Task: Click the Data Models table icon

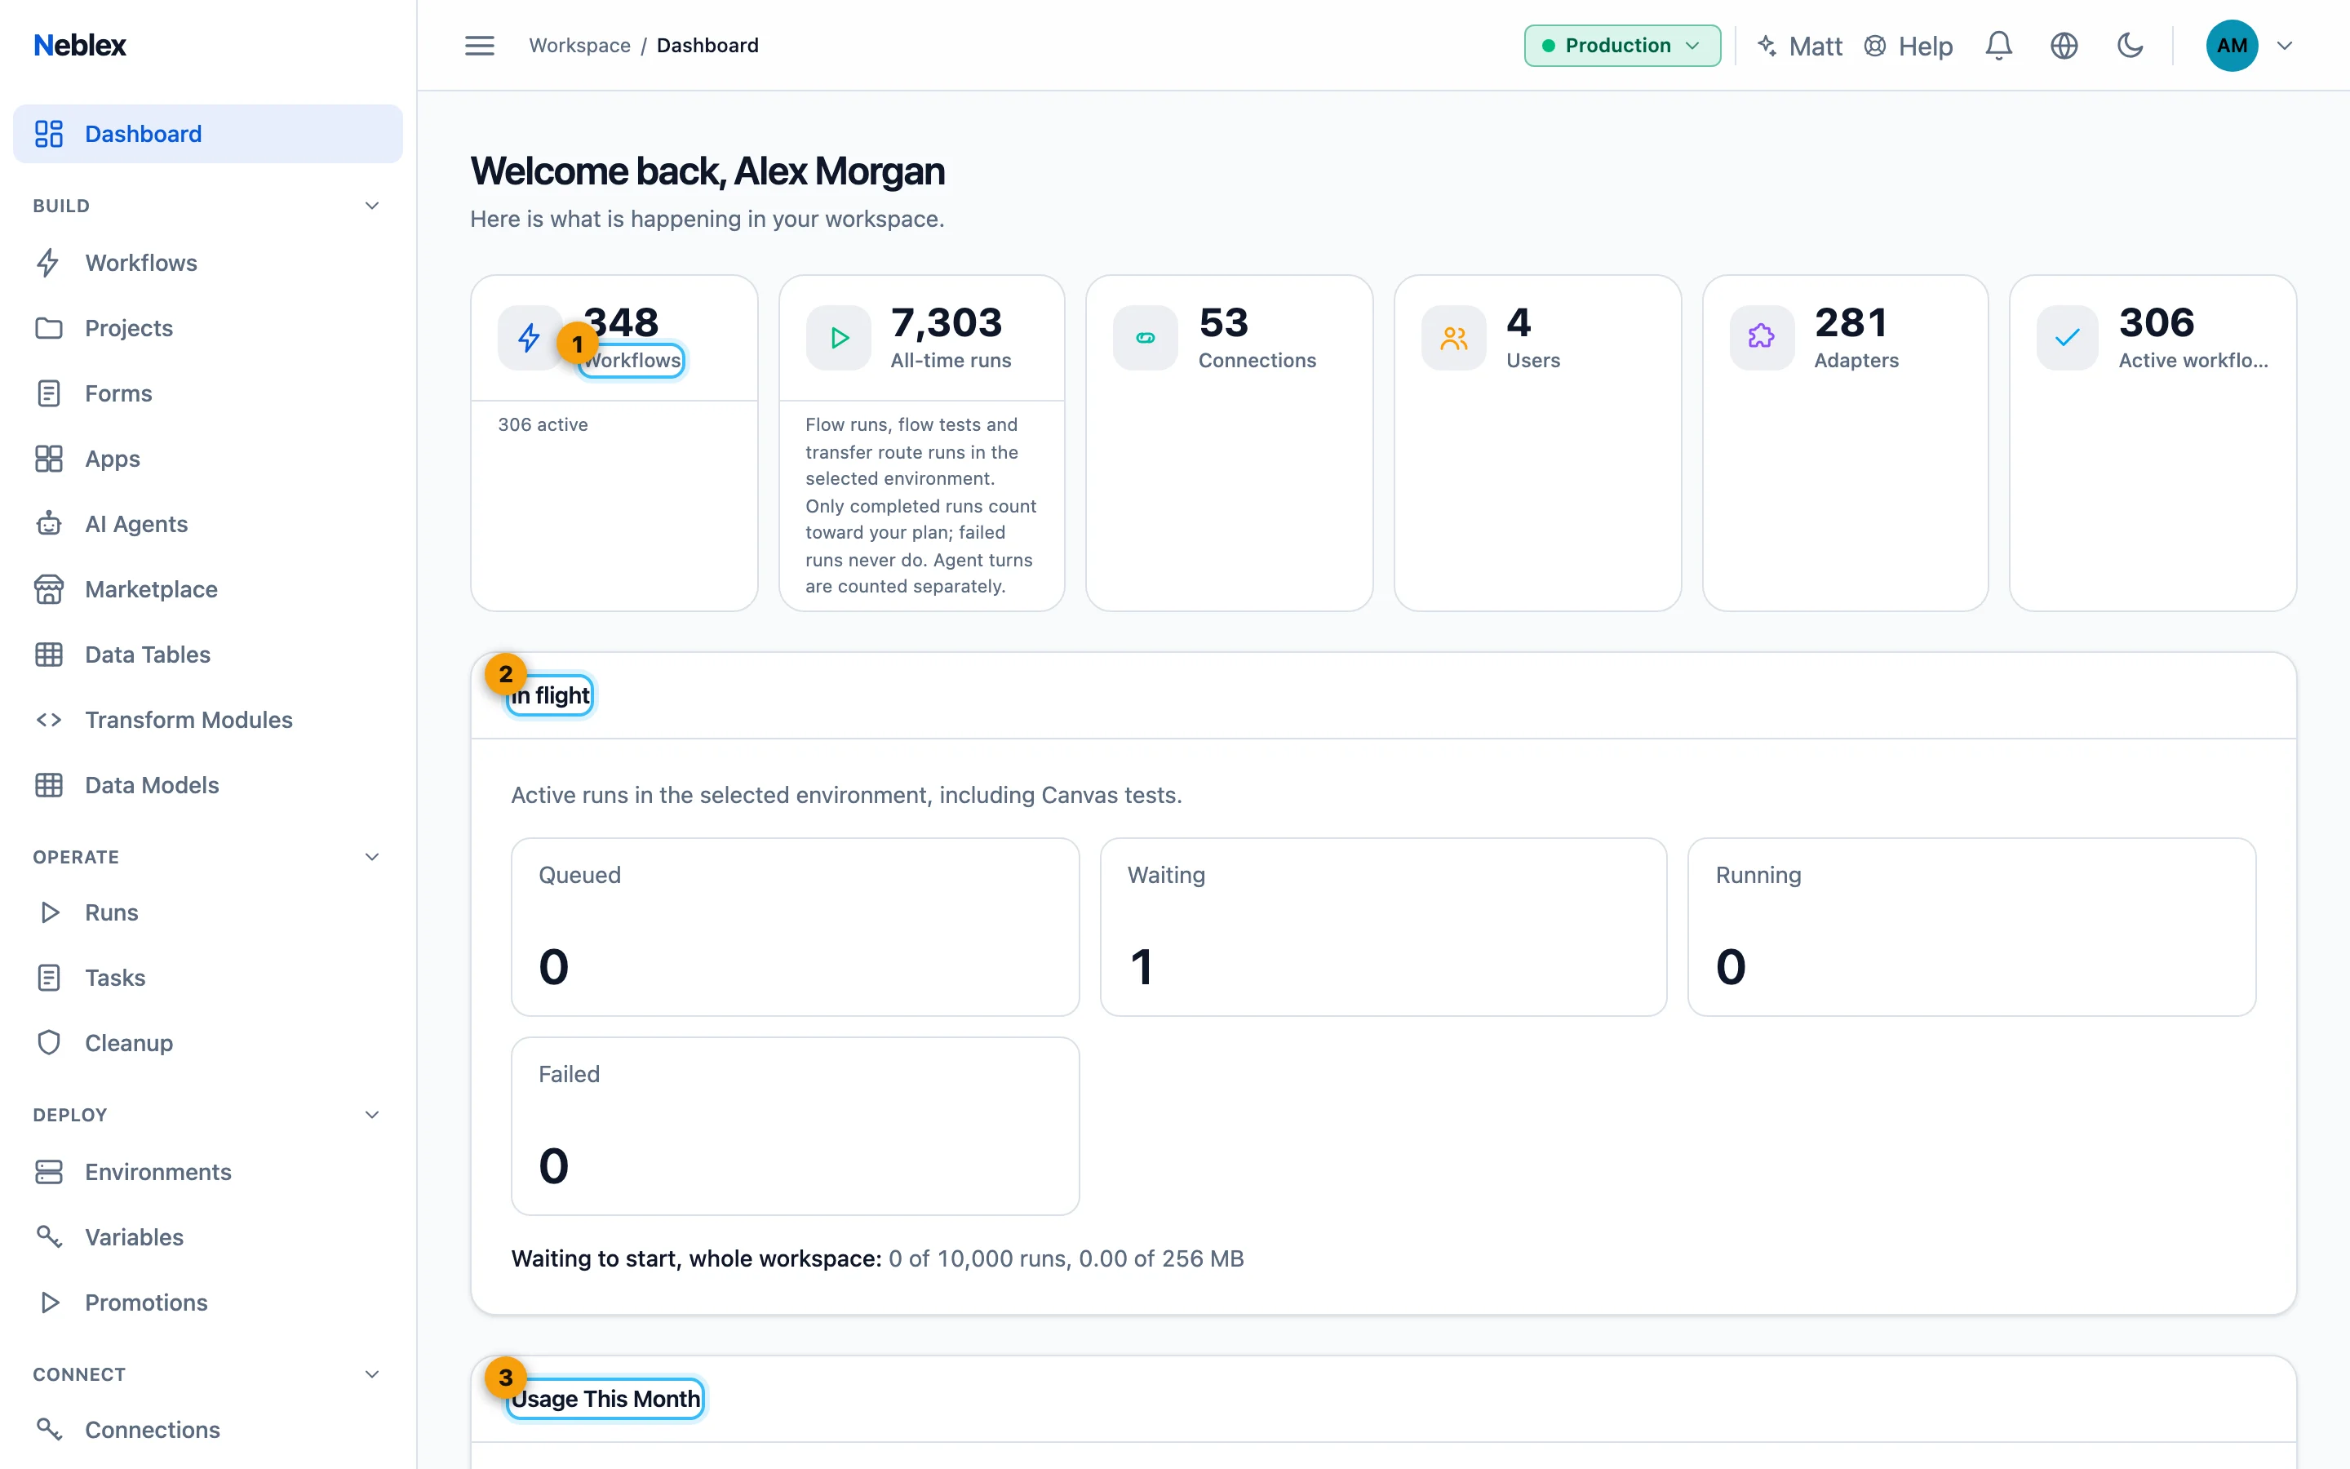Action: 49,784
